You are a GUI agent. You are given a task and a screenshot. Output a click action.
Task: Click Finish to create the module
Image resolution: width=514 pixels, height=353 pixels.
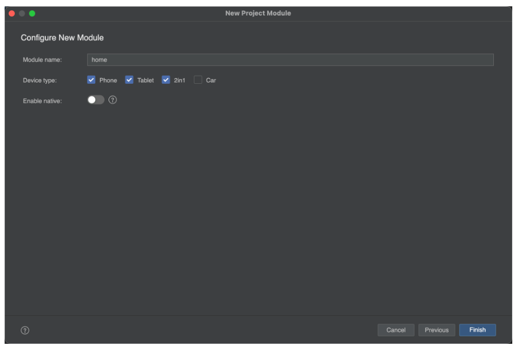point(477,330)
